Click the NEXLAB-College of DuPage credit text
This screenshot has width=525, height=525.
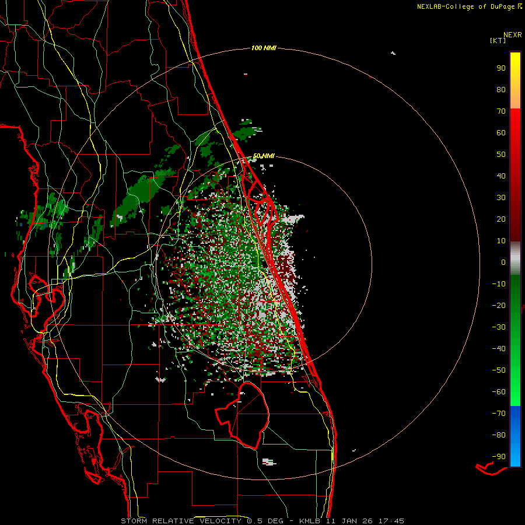point(466,6)
